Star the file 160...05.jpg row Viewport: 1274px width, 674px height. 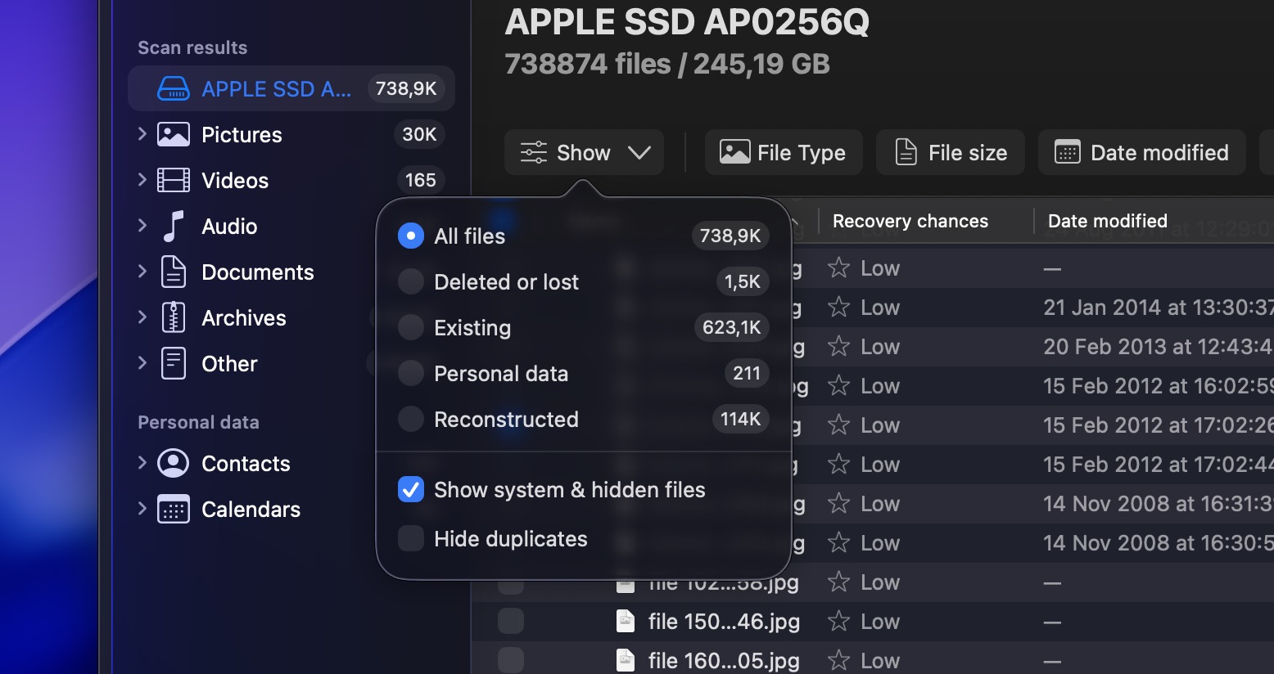(838, 661)
